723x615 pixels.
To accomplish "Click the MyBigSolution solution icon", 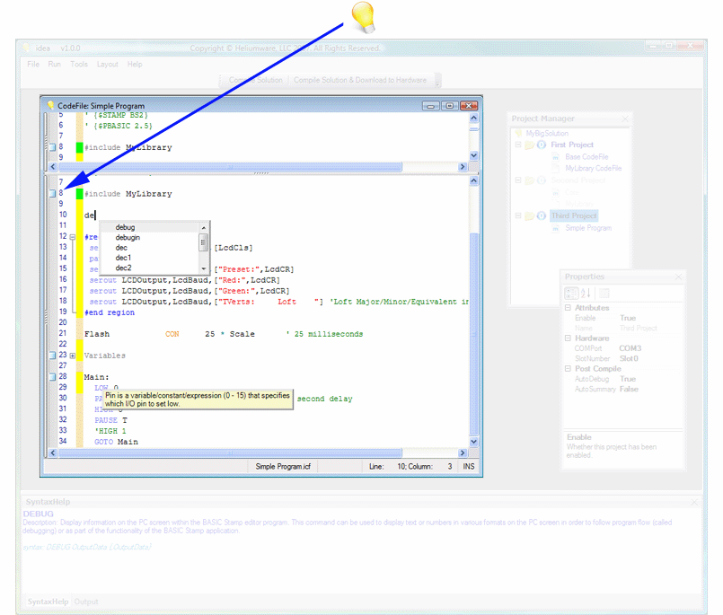I will pyautogui.click(x=518, y=133).
